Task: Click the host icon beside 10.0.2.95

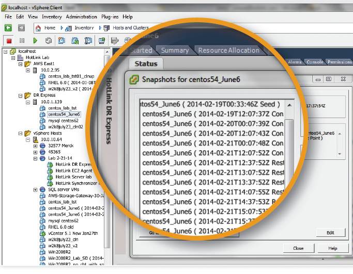Action: [35, 70]
